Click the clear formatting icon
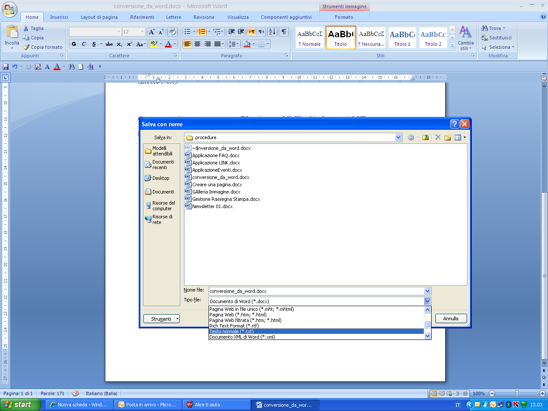This screenshot has height=411, width=548. [x=173, y=32]
